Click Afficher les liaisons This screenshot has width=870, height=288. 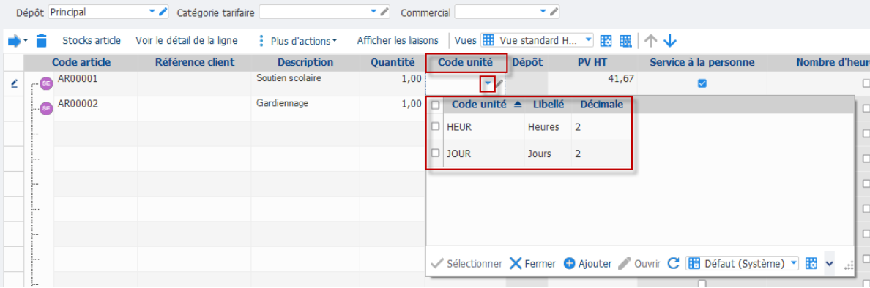(398, 40)
